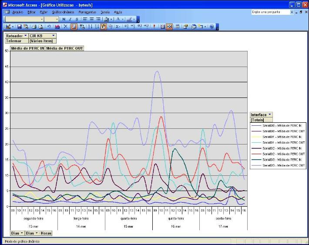Click the Telemar filter value
Image resolution: width=309 pixels, height=245 pixels.
pos(17,41)
